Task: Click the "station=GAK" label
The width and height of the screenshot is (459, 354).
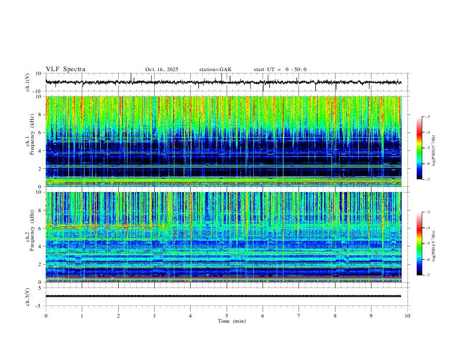Action: coord(215,69)
